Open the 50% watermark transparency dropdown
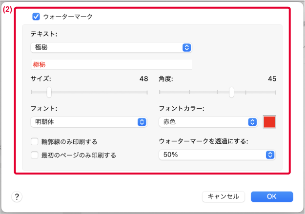The width and height of the screenshot is (305, 214). (217, 155)
